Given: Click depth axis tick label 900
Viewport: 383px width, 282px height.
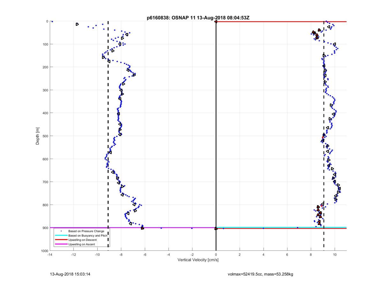Looking at the screenshot, I should (x=45, y=228).
